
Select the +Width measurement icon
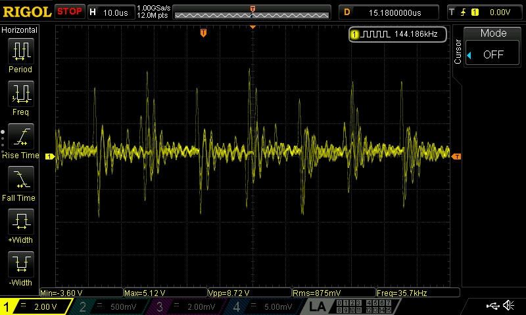(21, 222)
